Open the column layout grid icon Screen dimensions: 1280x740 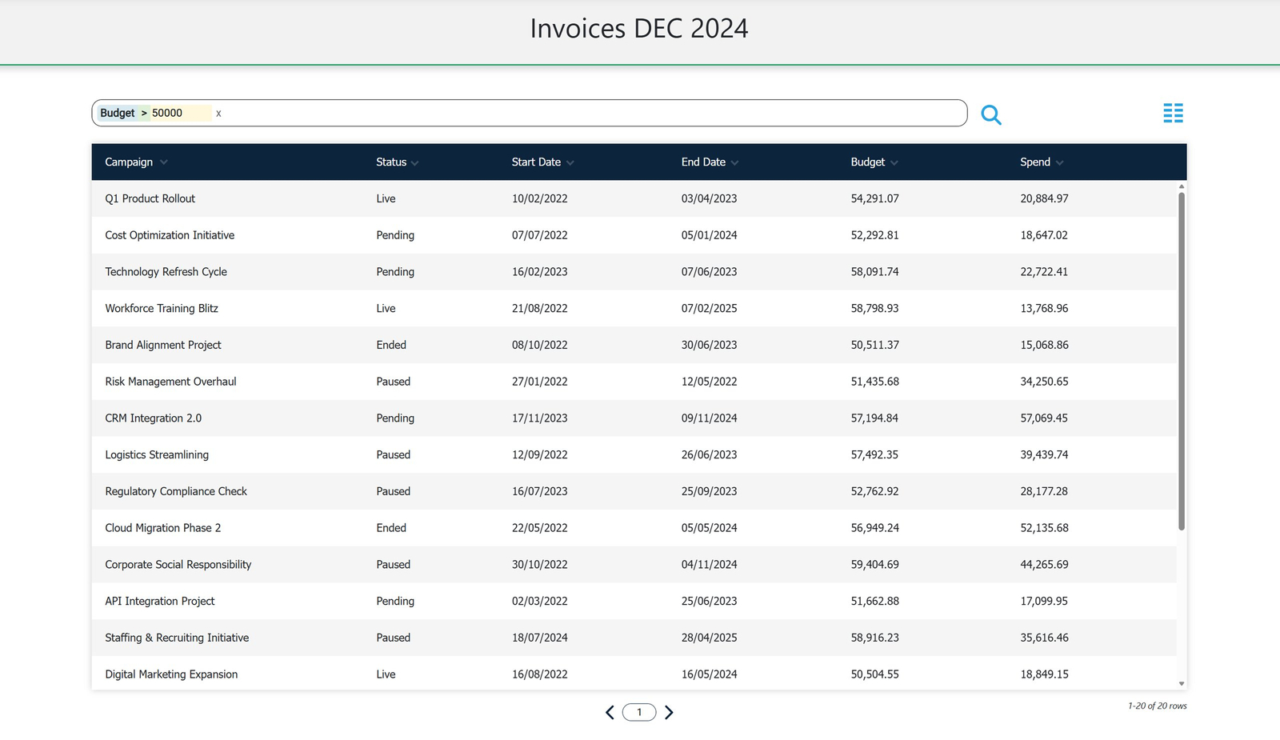1173,114
